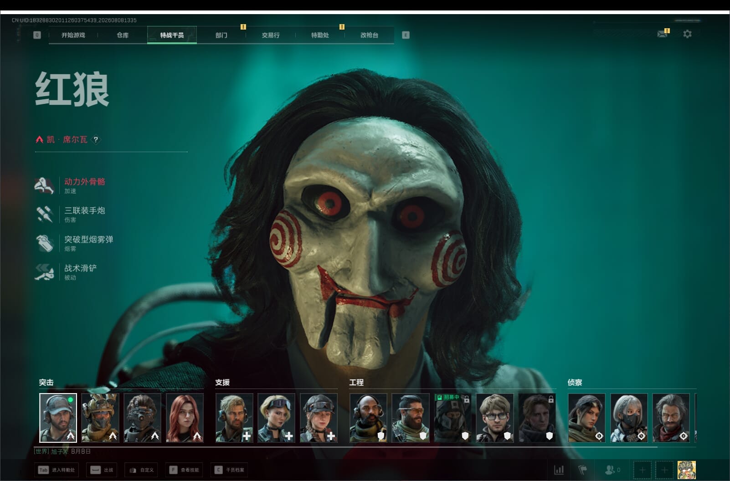The image size is (730, 481).
Task: Open the settings gear icon
Action: 687,34
